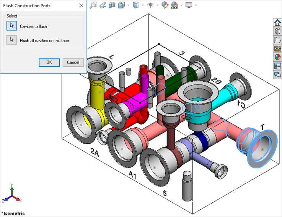282x217 pixels.
Task: Click the View Settings monitor icon
Action: coord(189,5)
